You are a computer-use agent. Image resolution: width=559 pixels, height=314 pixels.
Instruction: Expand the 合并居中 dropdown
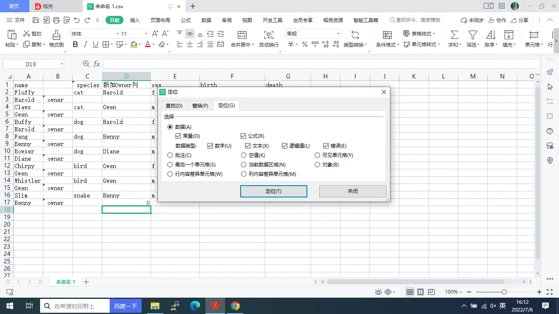point(252,45)
